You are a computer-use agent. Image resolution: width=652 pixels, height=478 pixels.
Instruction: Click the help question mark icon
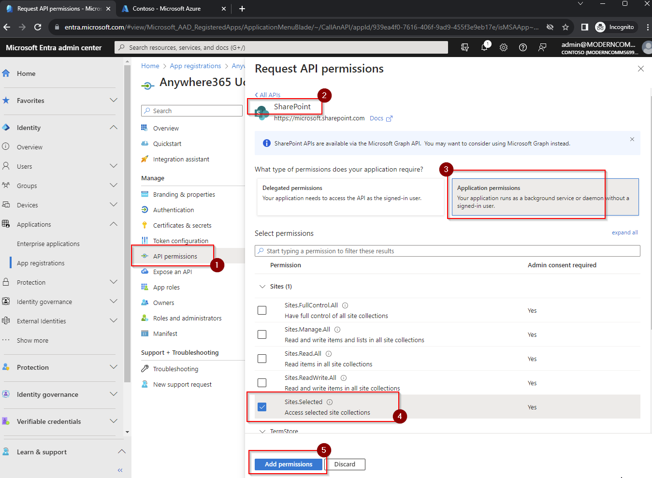tap(522, 47)
